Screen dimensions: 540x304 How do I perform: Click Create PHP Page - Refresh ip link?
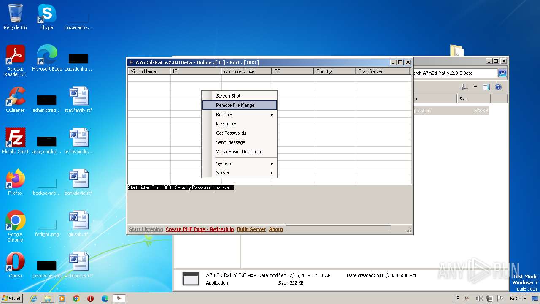coord(200,229)
